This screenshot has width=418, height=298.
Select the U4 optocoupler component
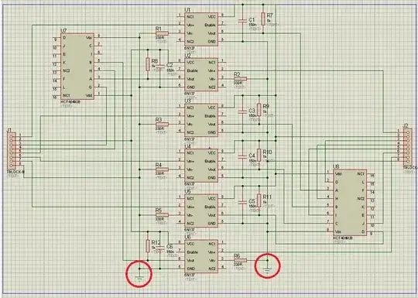pos(201,166)
